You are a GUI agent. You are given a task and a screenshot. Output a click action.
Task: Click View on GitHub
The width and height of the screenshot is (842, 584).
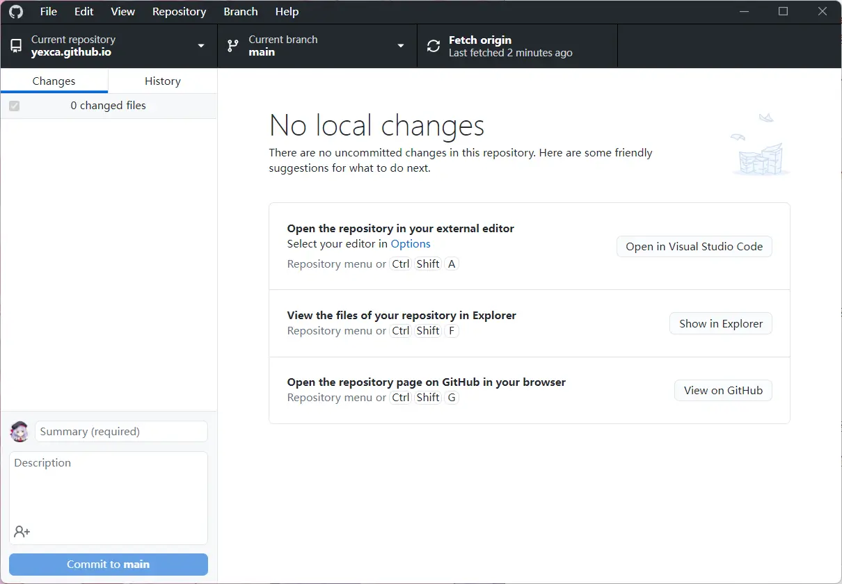(723, 390)
